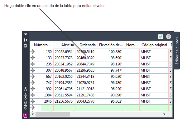Open palette properties gear icon
The height and width of the screenshot is (124, 187).
click(x=26, y=46)
